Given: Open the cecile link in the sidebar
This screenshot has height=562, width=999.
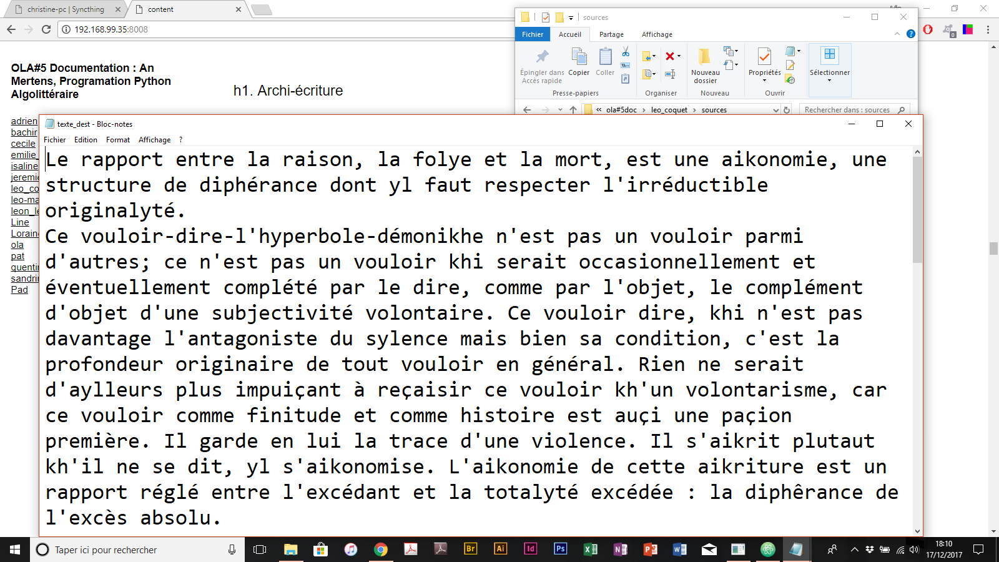Looking at the screenshot, I should (23, 144).
